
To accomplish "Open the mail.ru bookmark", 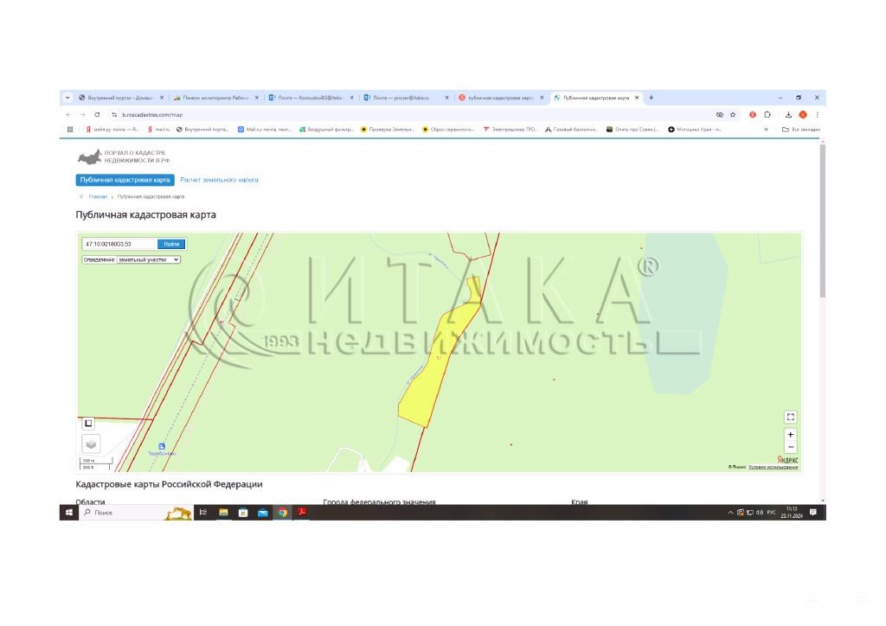I will click(x=159, y=130).
